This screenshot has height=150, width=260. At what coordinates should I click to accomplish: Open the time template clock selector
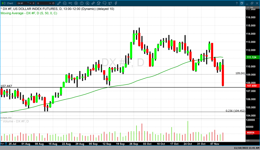pos(53,3)
